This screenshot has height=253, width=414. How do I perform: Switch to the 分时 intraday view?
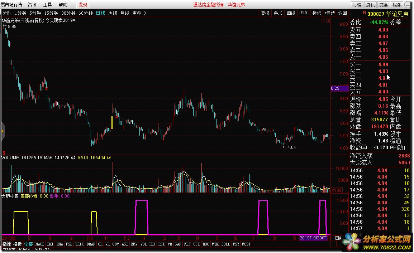7,13
